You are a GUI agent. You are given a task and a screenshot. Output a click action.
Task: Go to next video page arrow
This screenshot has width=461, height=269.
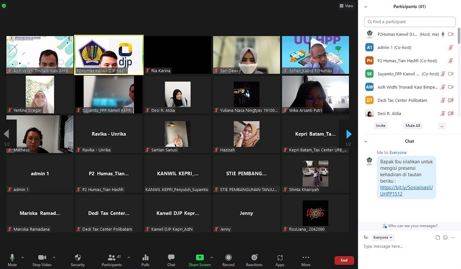coord(349,134)
